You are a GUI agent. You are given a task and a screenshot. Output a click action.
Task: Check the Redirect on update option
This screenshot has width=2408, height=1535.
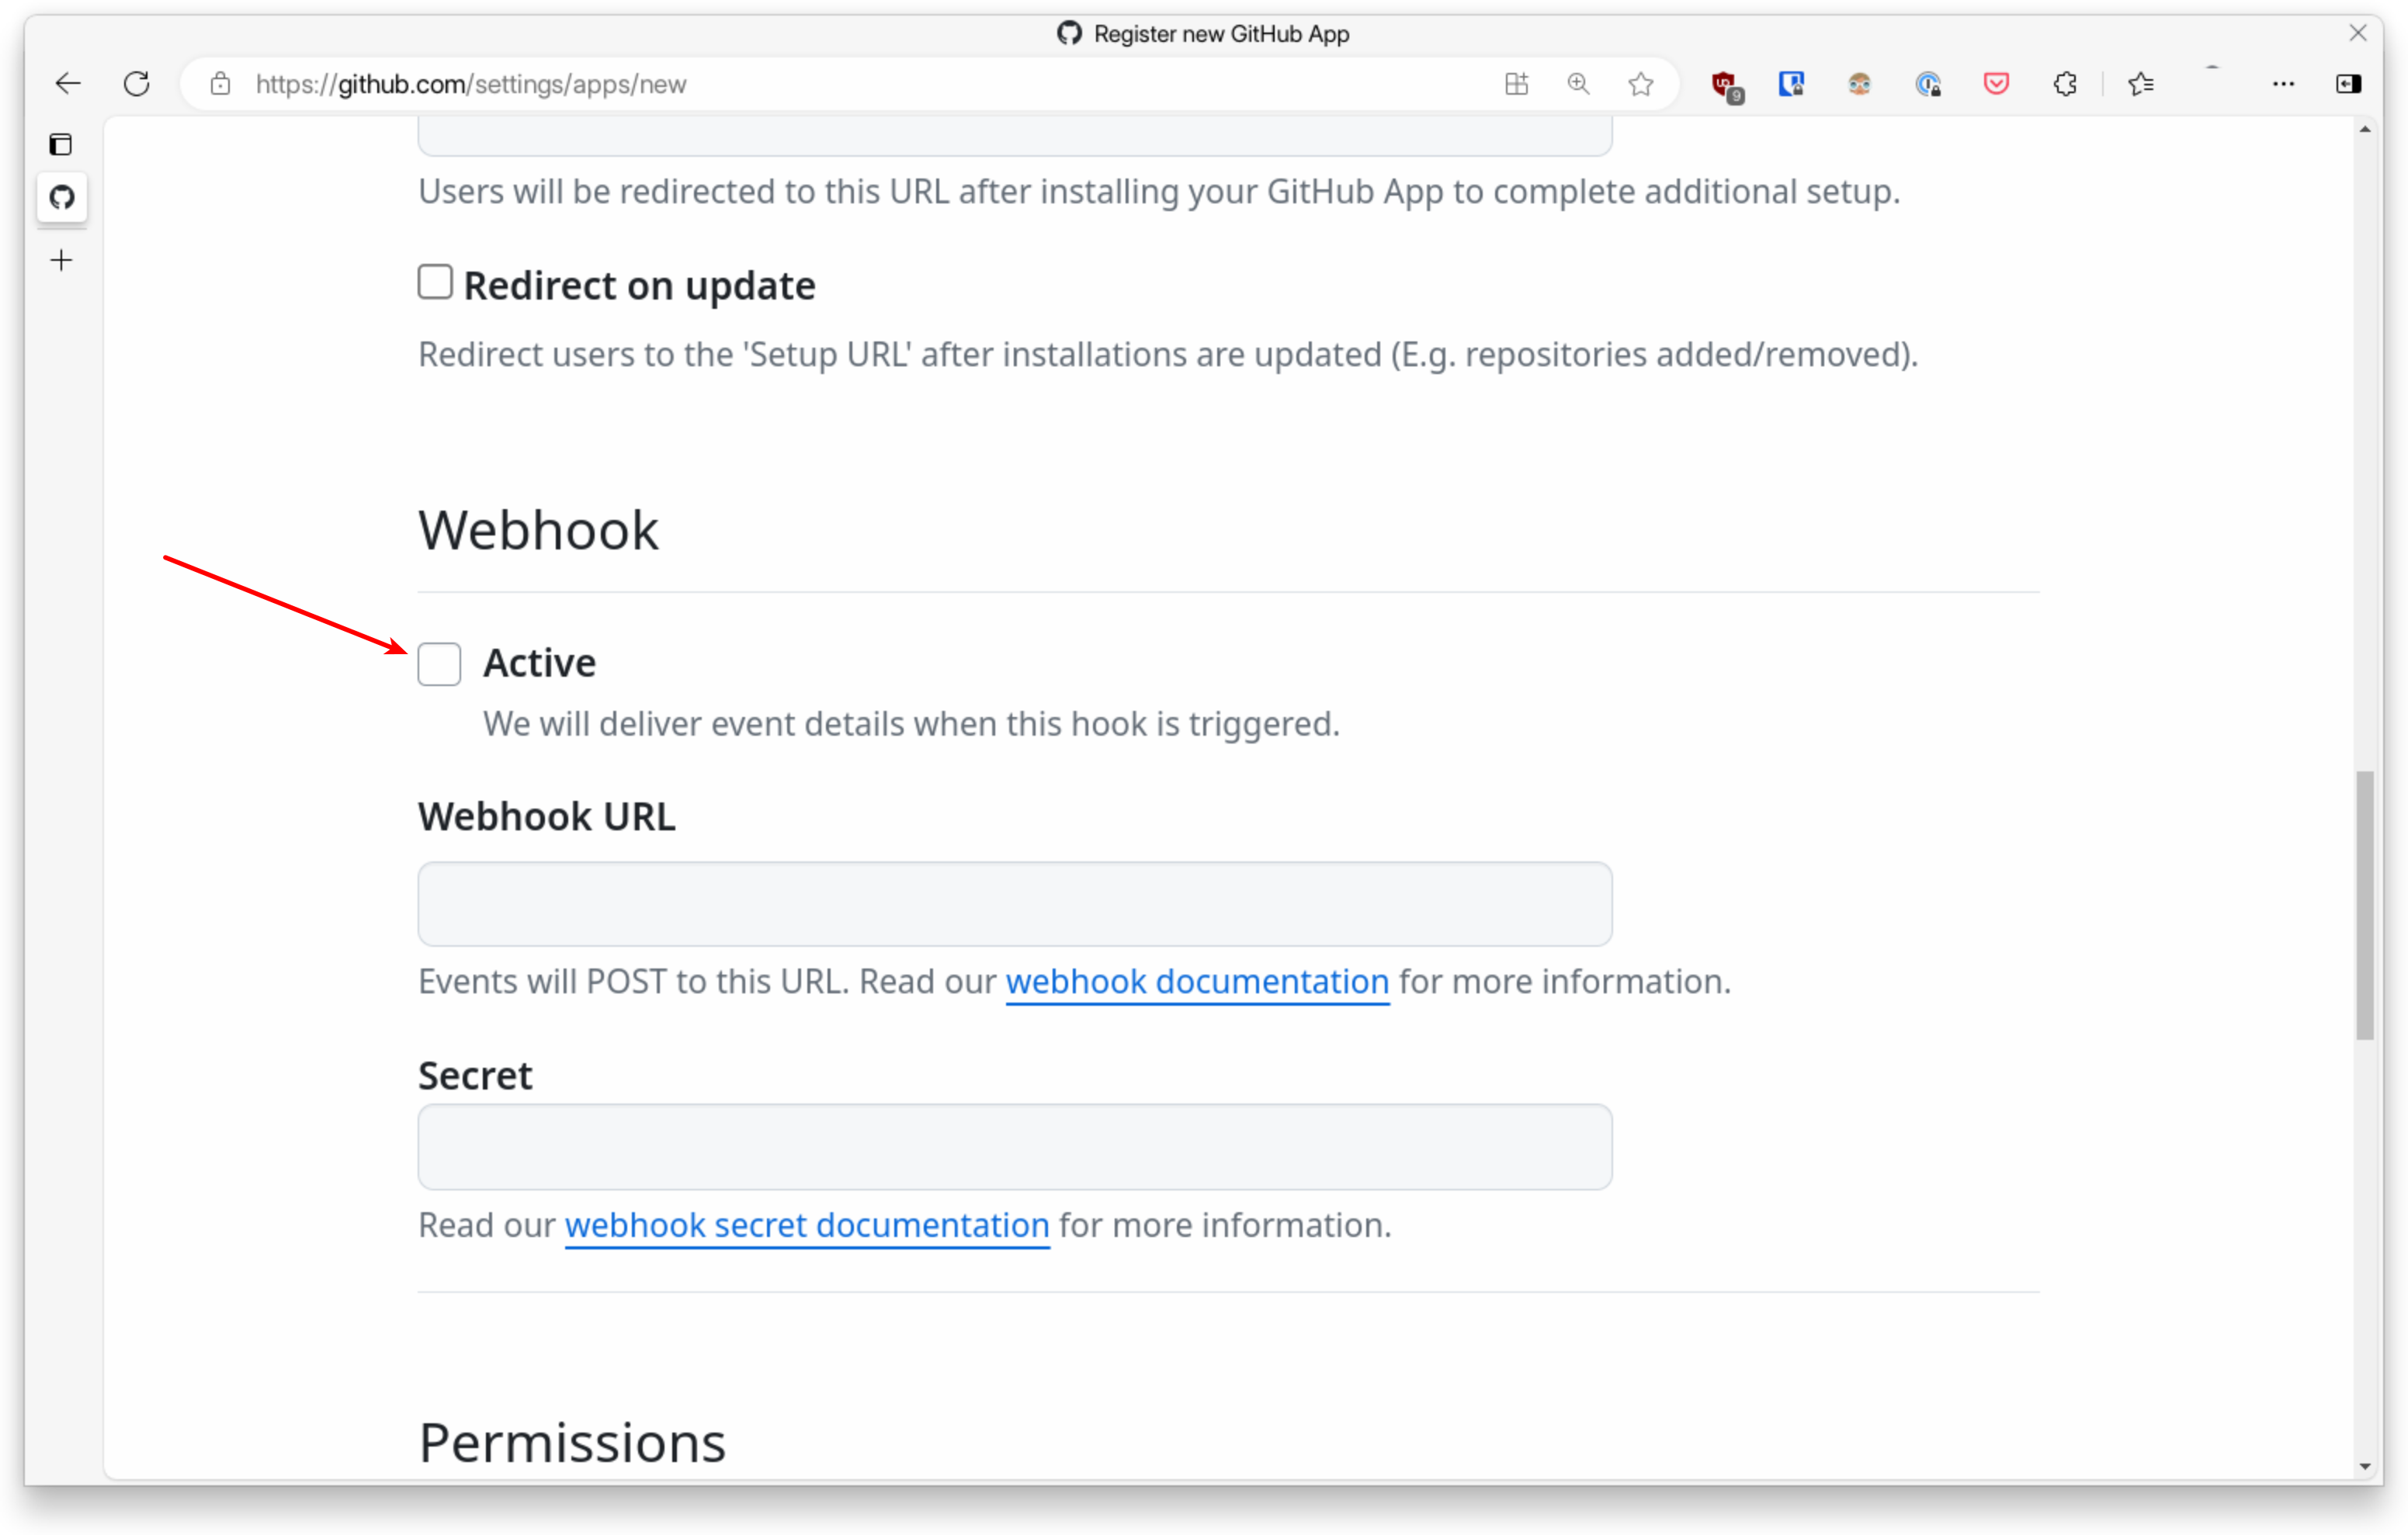[x=435, y=282]
